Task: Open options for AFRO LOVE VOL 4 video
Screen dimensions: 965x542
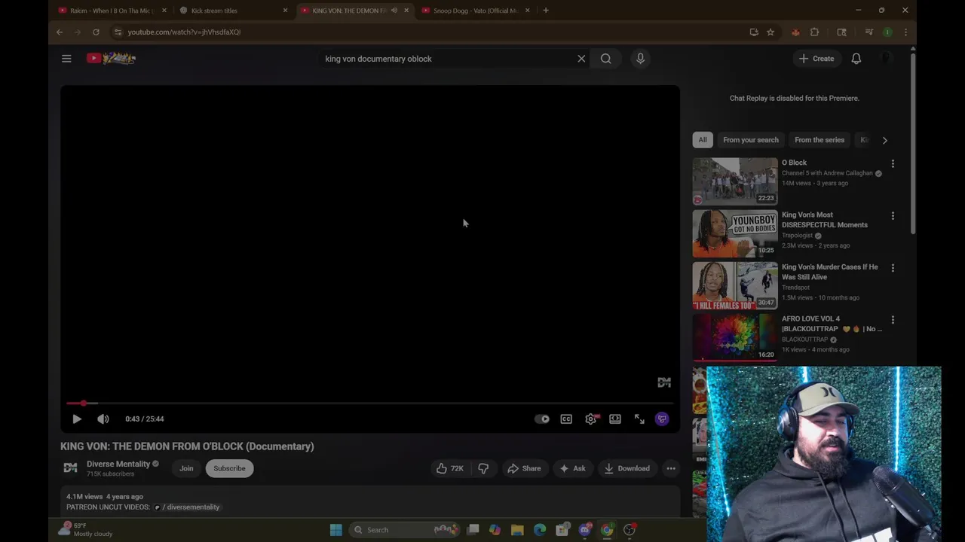Action: pyautogui.click(x=893, y=320)
